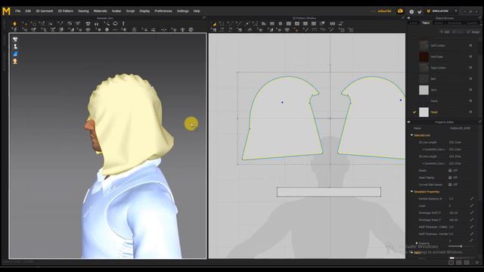The image size is (484, 272).
Task: Expand the Fabric section at panel bottom
Action: coord(411,252)
